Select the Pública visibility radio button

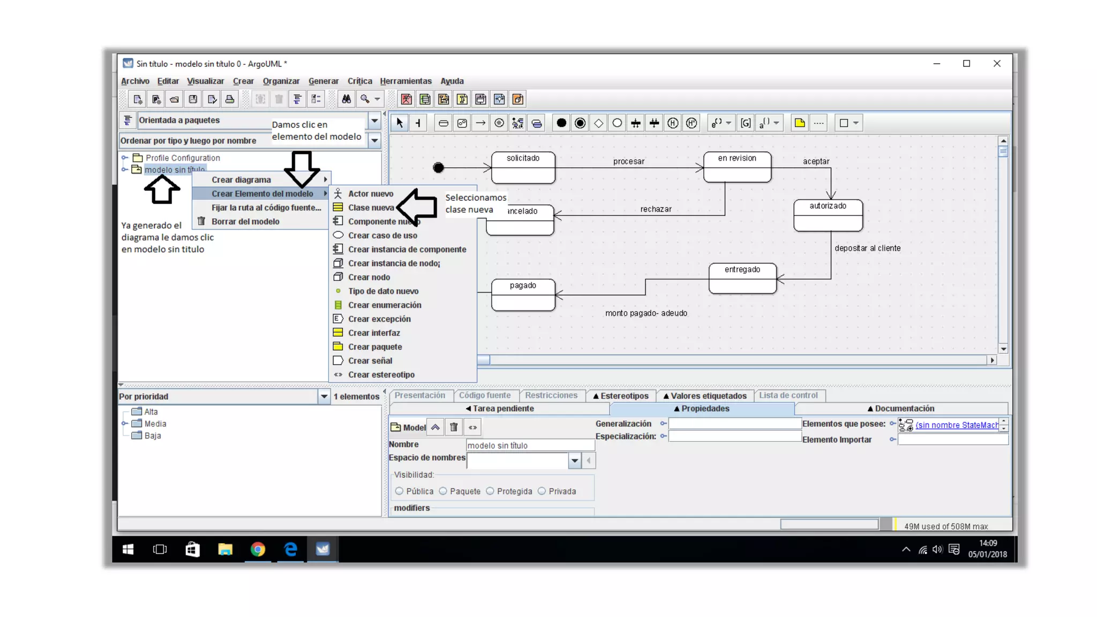tap(399, 491)
